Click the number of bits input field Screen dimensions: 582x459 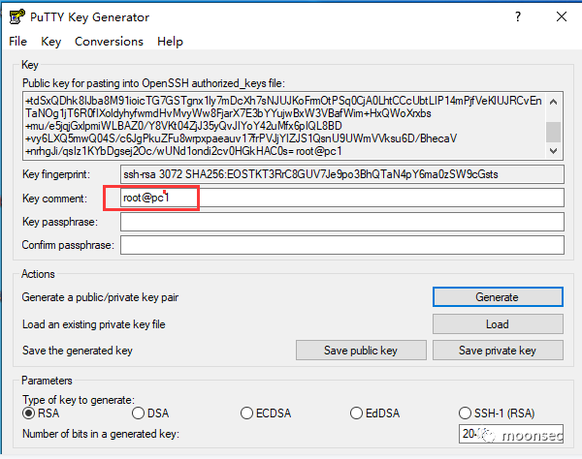511,434
